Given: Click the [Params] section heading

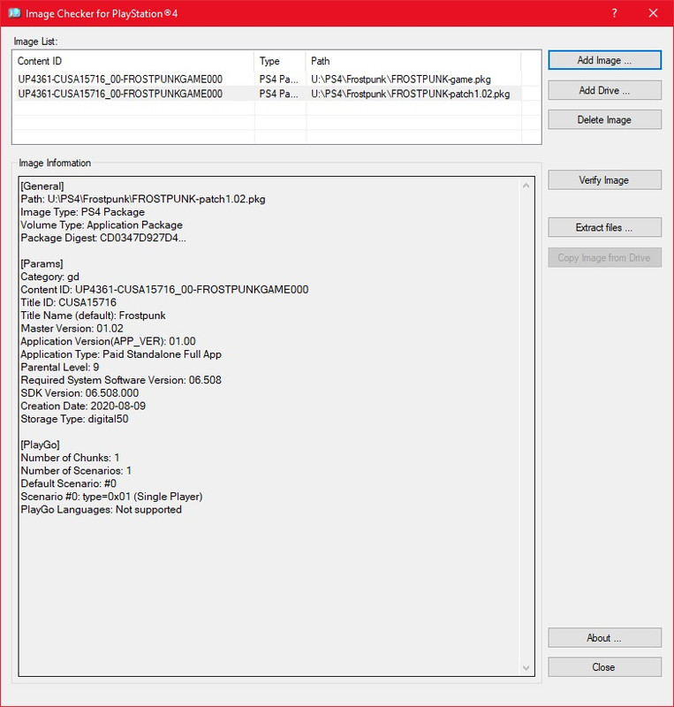Looking at the screenshot, I should pos(42,263).
